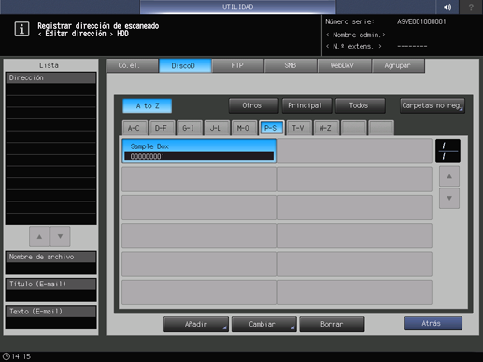Select the Otros filter button
Screen dimensions: 483x362
click(253, 105)
